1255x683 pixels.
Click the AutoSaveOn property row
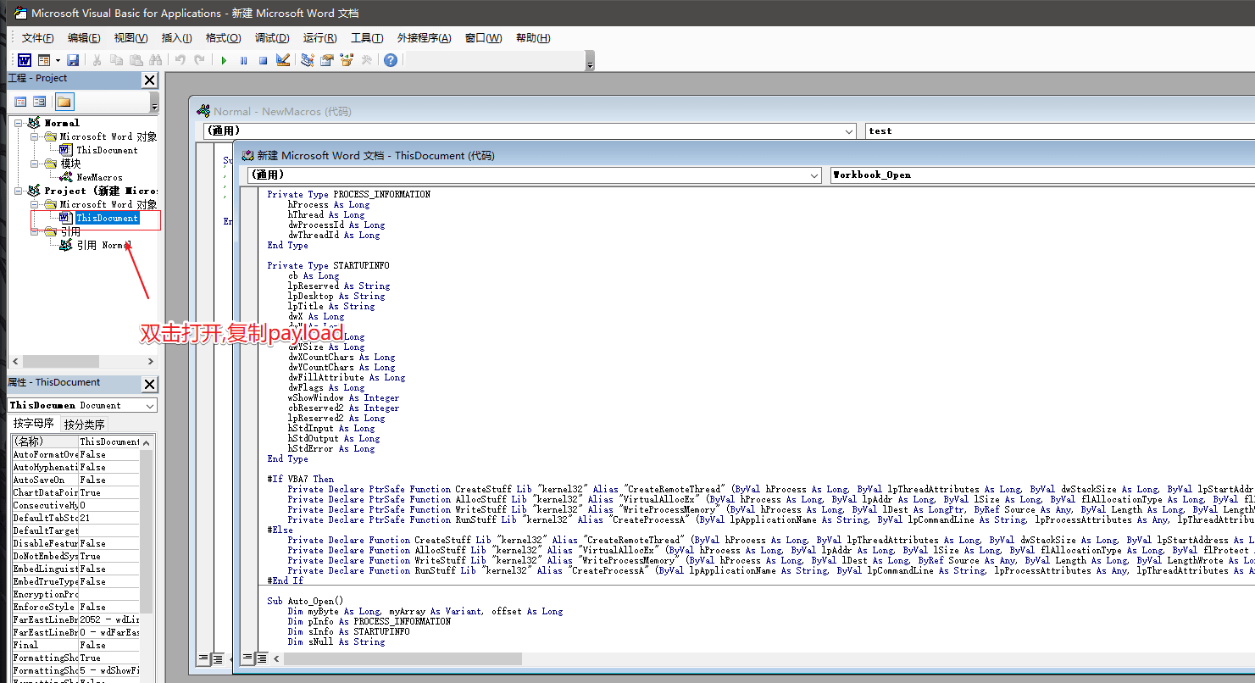click(x=75, y=480)
